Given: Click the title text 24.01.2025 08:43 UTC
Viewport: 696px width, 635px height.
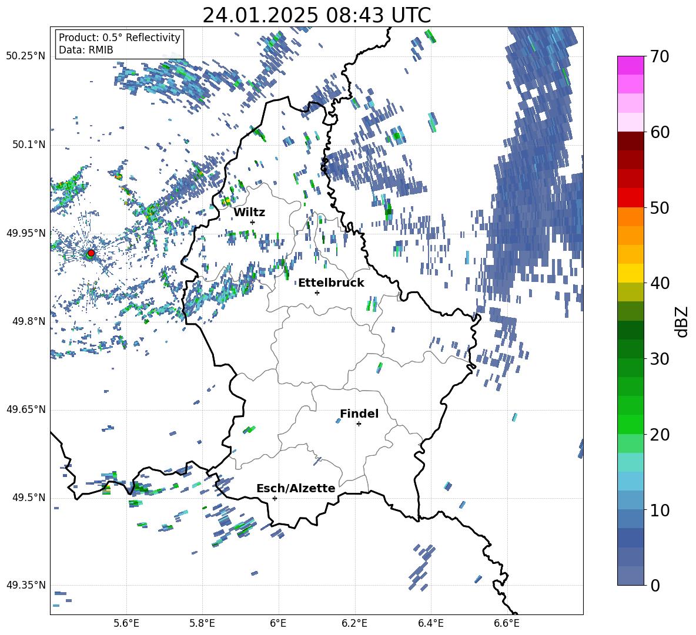Looking at the screenshot, I should point(316,15).
